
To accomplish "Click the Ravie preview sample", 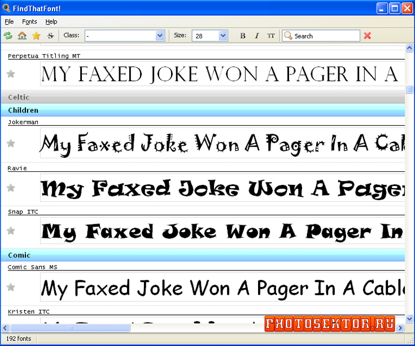I will [x=222, y=188].
